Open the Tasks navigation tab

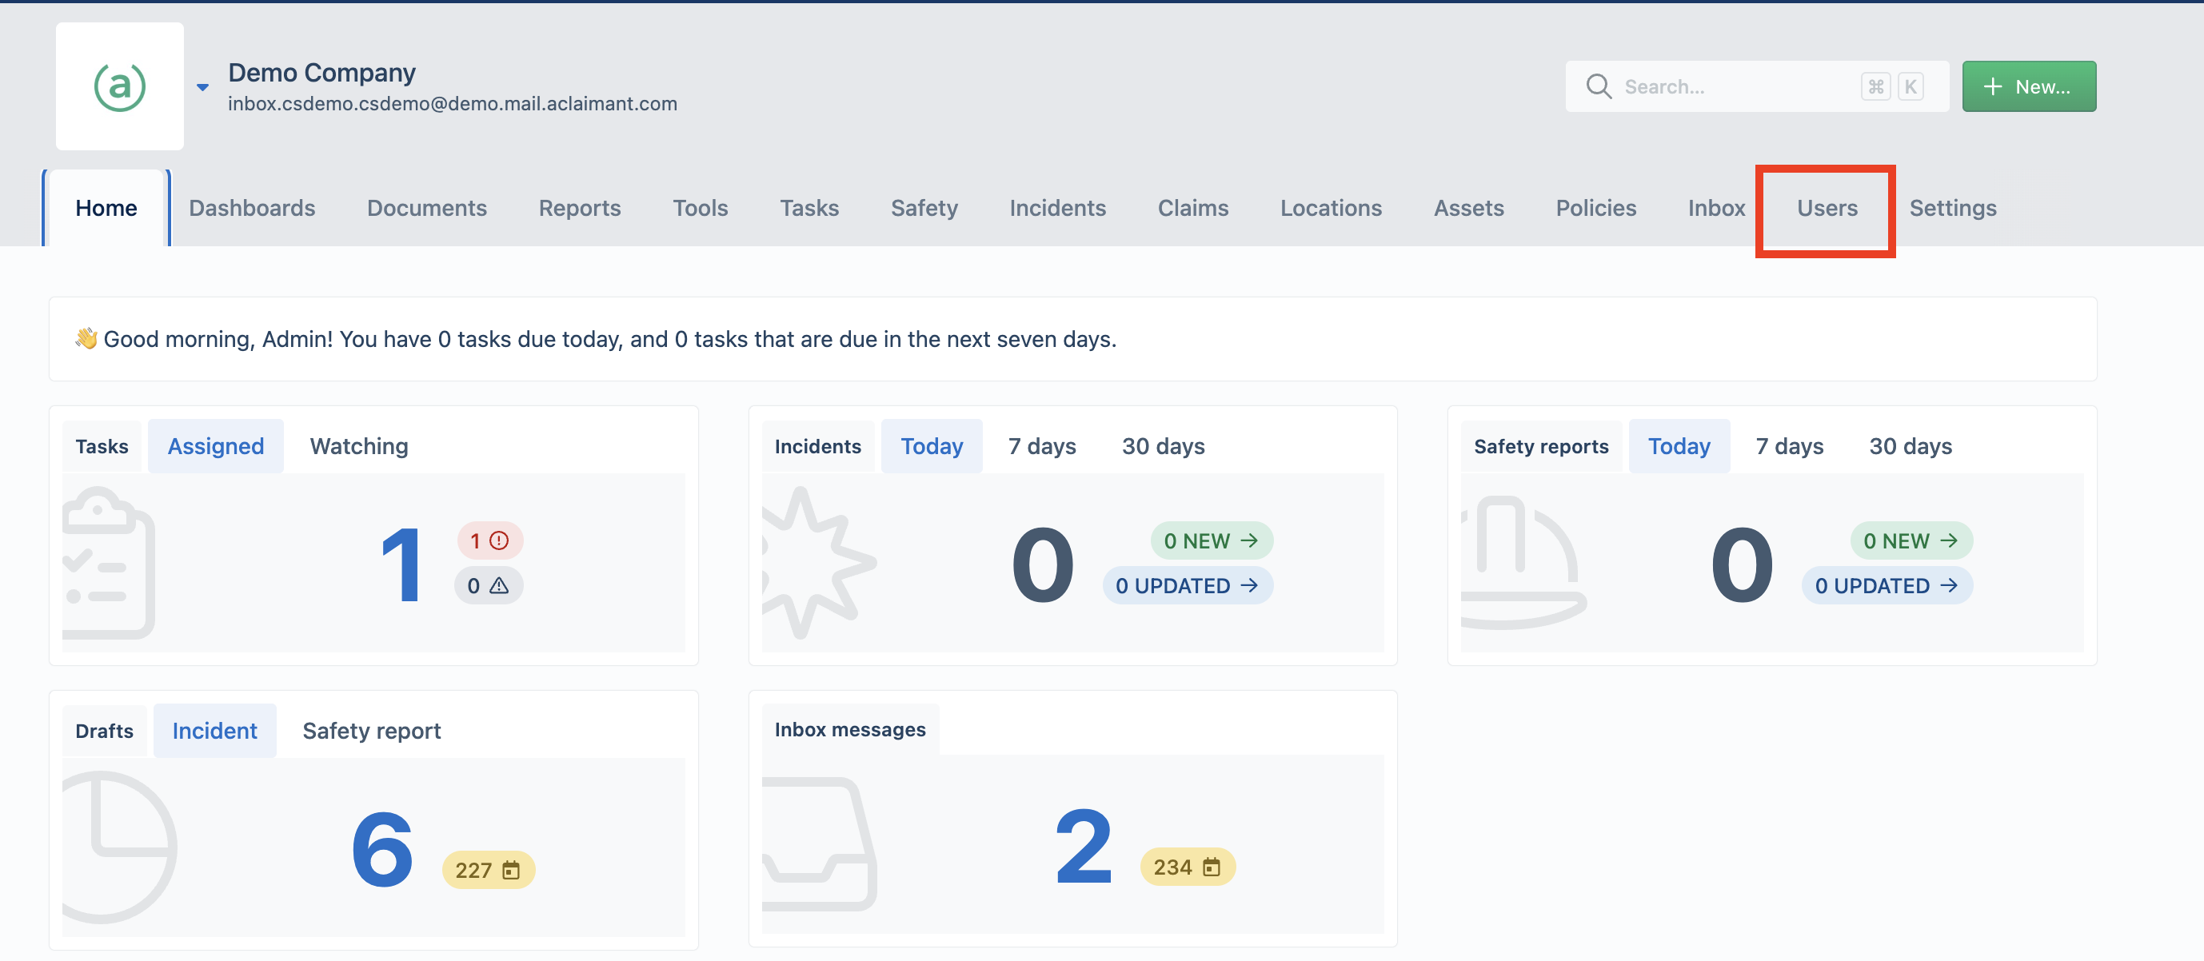(809, 208)
